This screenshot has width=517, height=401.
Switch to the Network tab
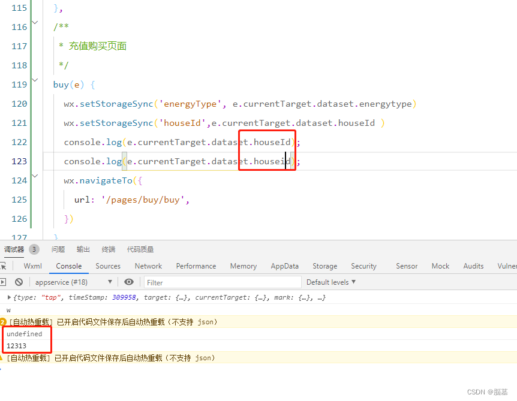point(148,266)
